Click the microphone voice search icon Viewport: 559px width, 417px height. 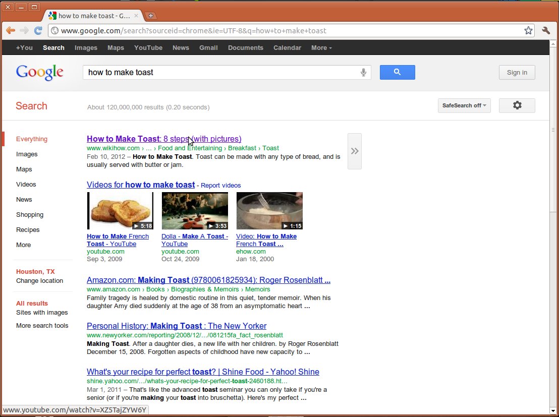coord(363,72)
